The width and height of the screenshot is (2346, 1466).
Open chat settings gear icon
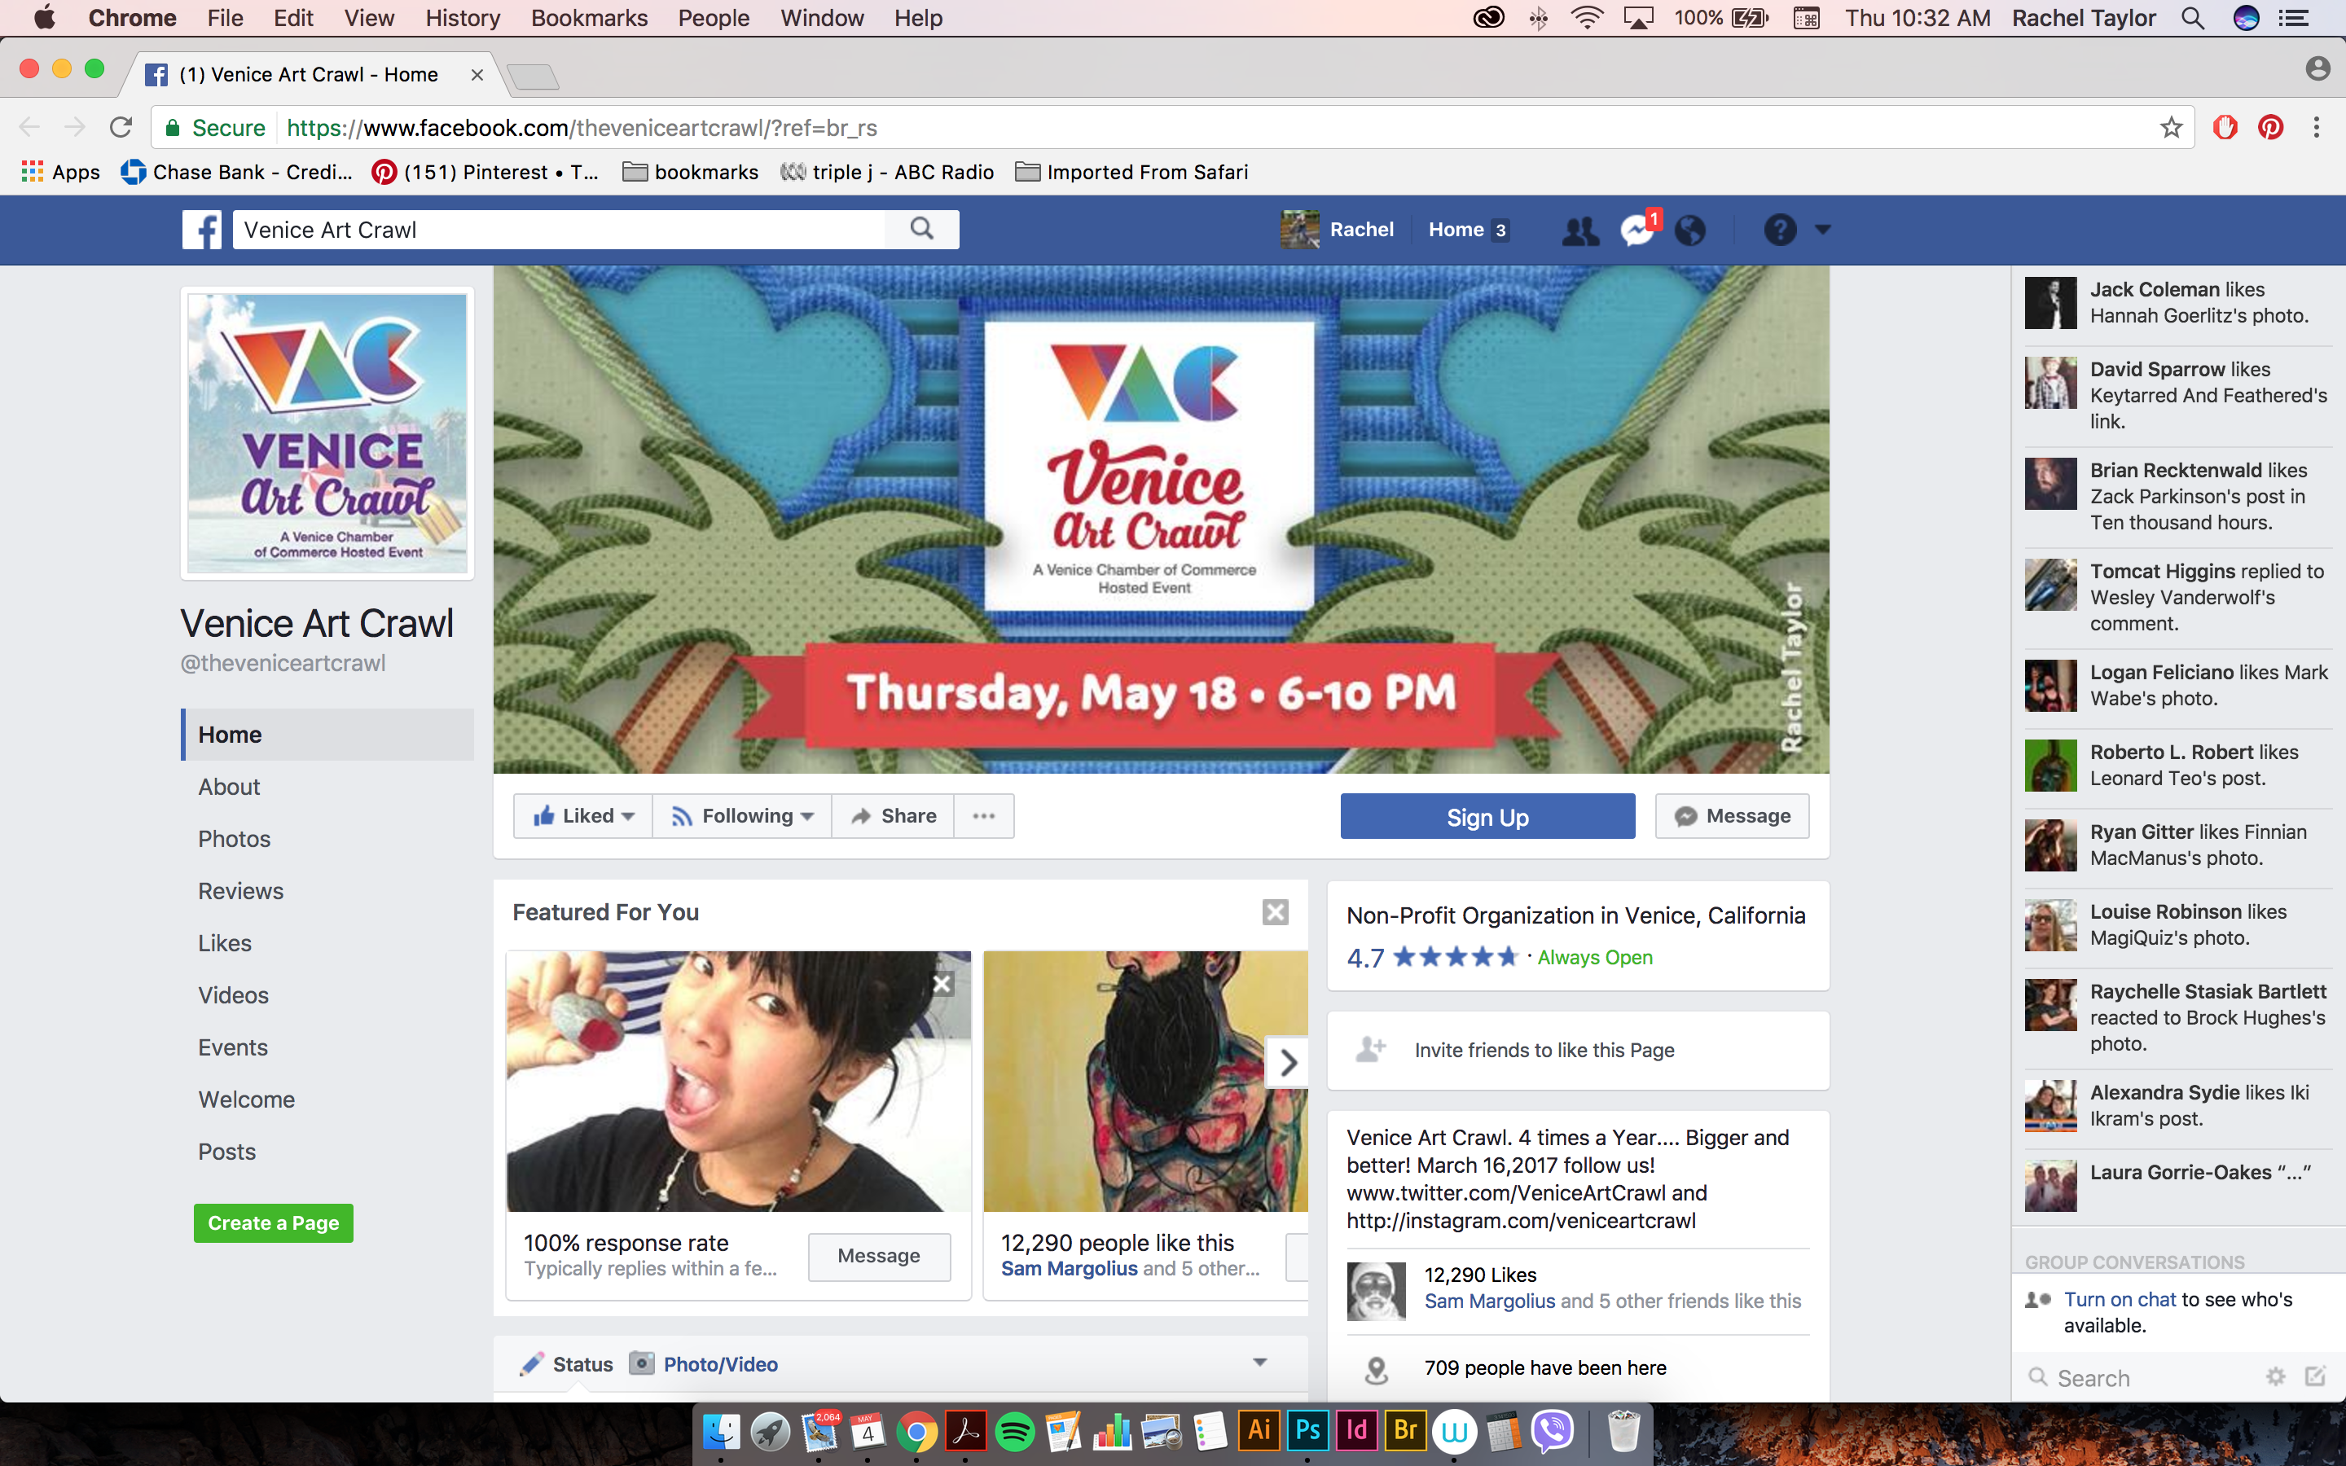2275,1376
